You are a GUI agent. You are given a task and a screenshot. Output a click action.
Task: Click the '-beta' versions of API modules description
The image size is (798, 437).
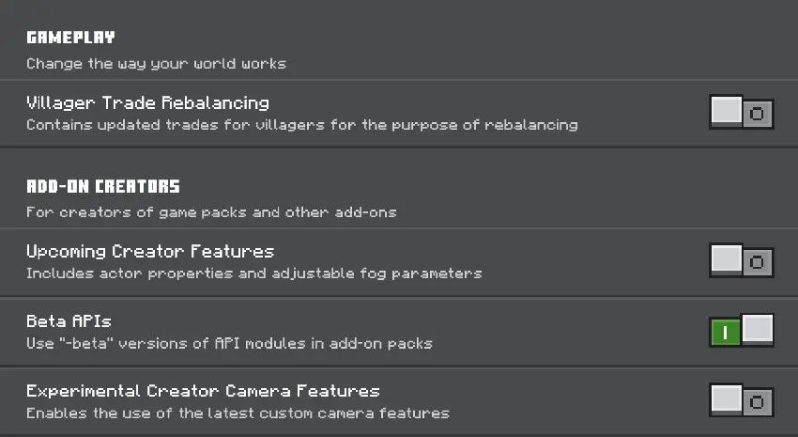(229, 343)
